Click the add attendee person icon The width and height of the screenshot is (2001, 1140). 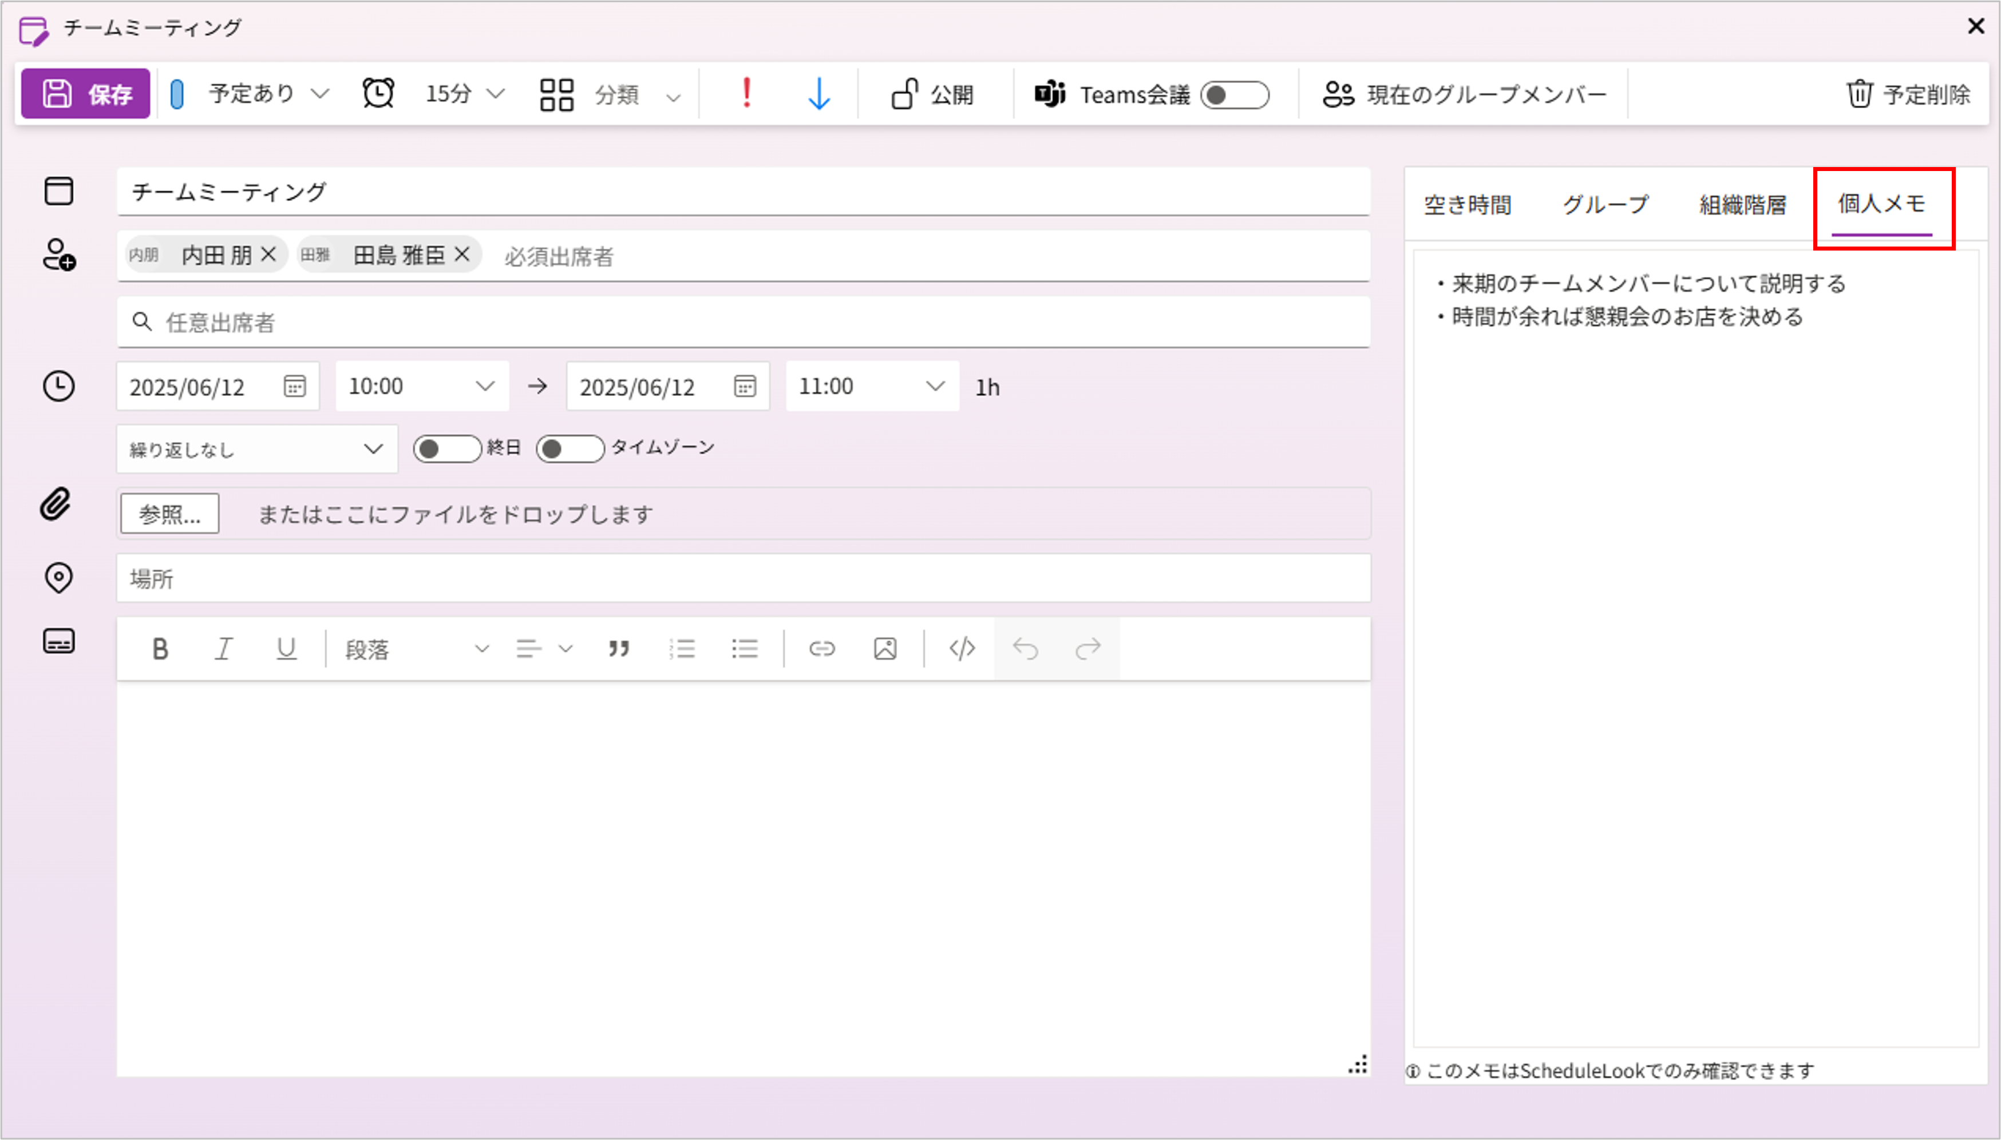pyautogui.click(x=59, y=255)
